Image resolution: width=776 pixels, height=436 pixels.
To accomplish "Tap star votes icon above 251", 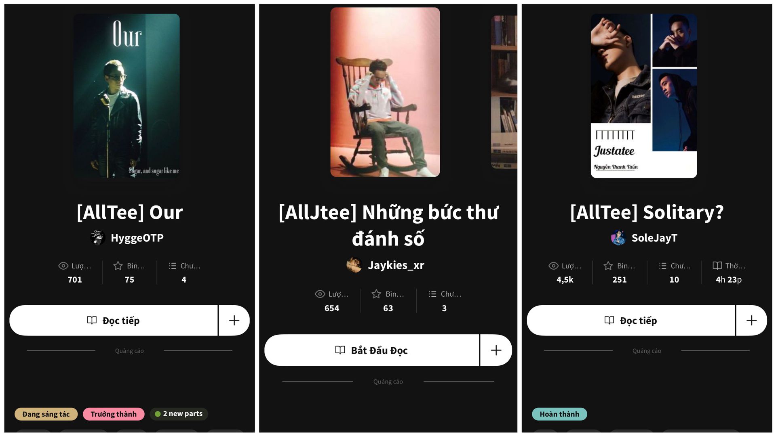I will pos(608,266).
